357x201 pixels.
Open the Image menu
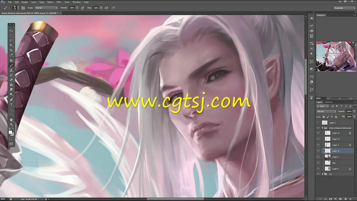point(25,2)
